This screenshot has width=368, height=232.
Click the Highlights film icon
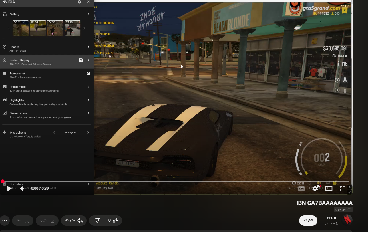coord(5,100)
